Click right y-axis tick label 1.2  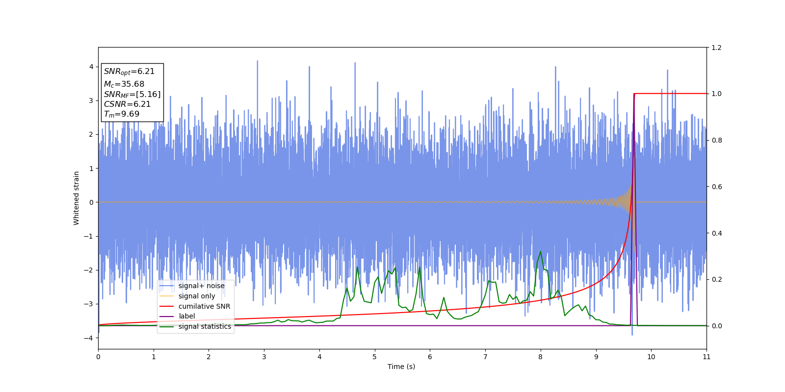(x=717, y=48)
